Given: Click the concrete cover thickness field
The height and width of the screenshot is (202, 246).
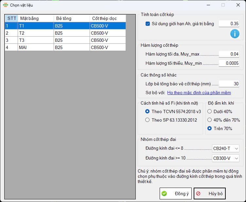Looking at the screenshot, I should click(x=229, y=84).
